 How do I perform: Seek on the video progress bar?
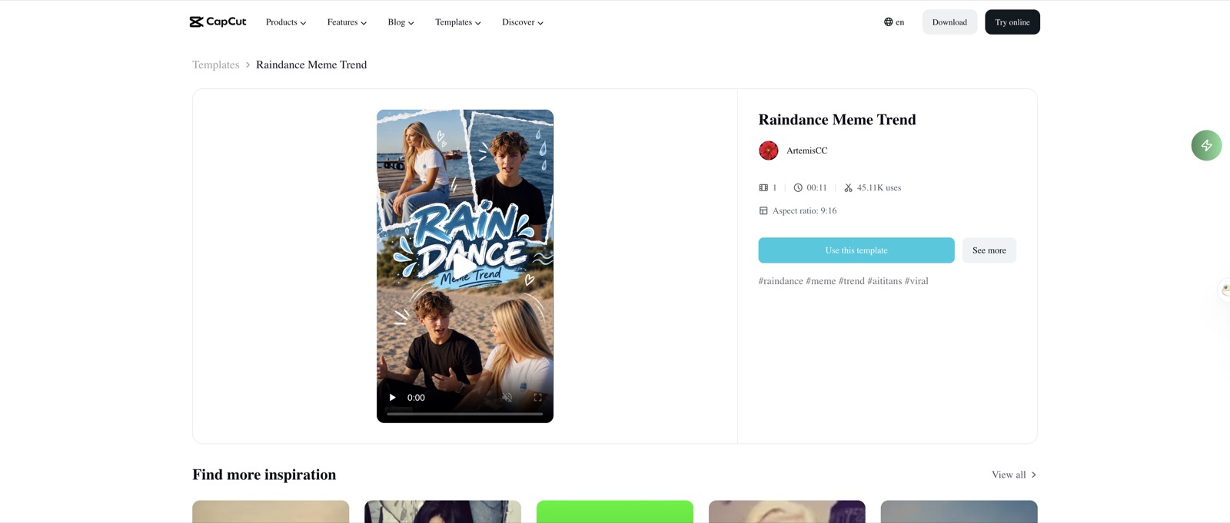pyautogui.click(x=465, y=413)
